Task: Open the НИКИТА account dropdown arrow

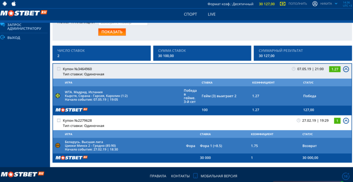Action: tap(336, 4)
